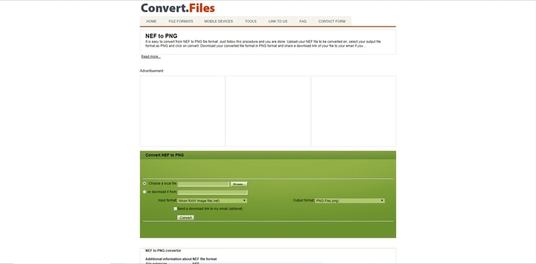Viewport: 536px width, 264px height.
Task: Click the third advertisement box
Action: 353,111
